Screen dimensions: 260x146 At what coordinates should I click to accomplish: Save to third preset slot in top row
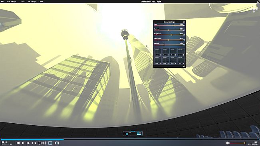point(172,55)
